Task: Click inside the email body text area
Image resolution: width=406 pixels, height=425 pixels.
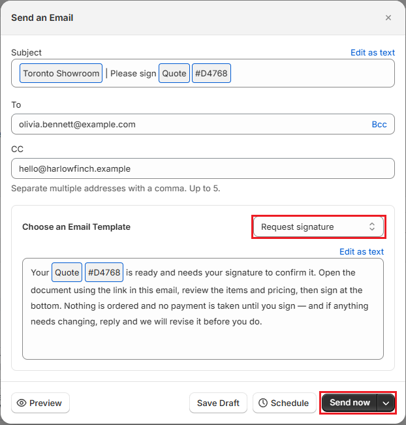Action: [x=203, y=309]
